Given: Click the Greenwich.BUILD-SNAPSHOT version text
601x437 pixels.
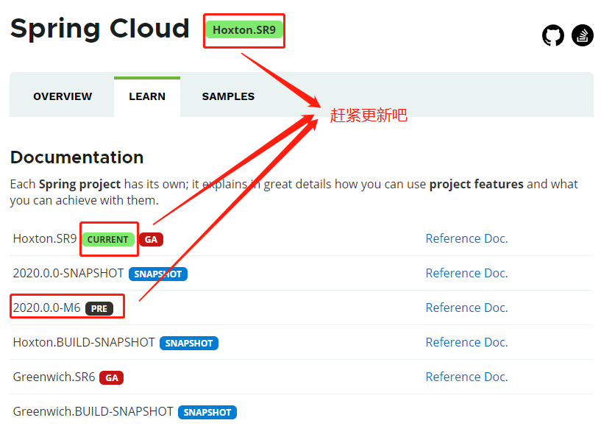Looking at the screenshot, I should (93, 412).
